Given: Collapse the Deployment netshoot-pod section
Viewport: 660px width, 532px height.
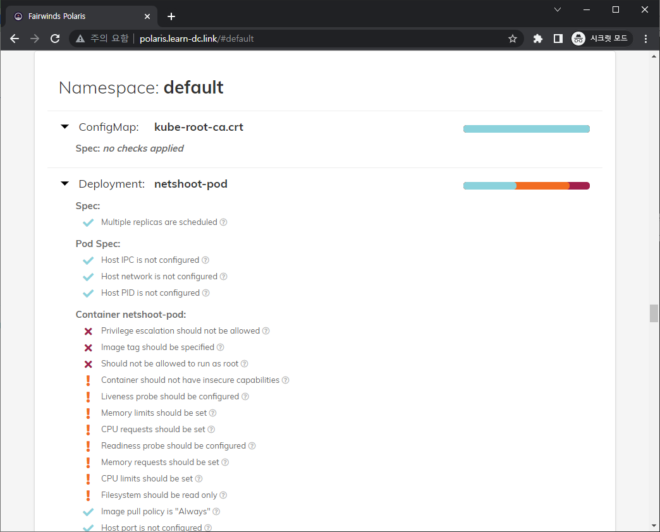Looking at the screenshot, I should [x=64, y=183].
